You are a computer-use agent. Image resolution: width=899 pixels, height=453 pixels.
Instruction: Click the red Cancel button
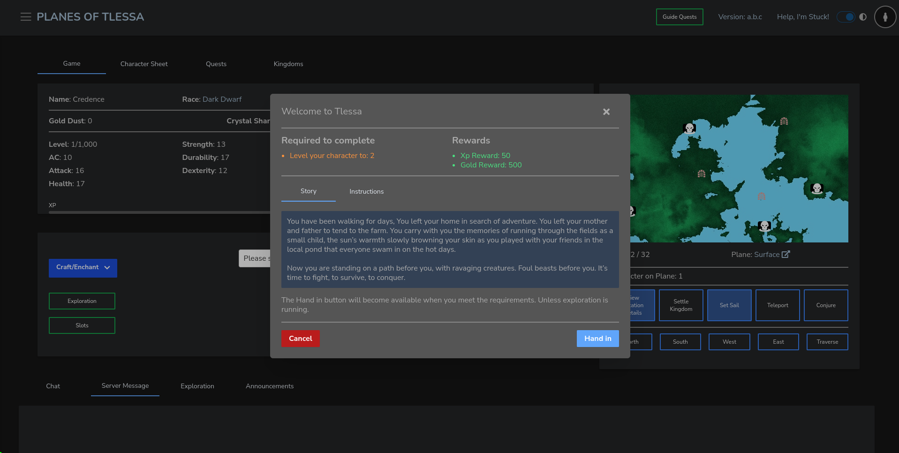tap(300, 339)
